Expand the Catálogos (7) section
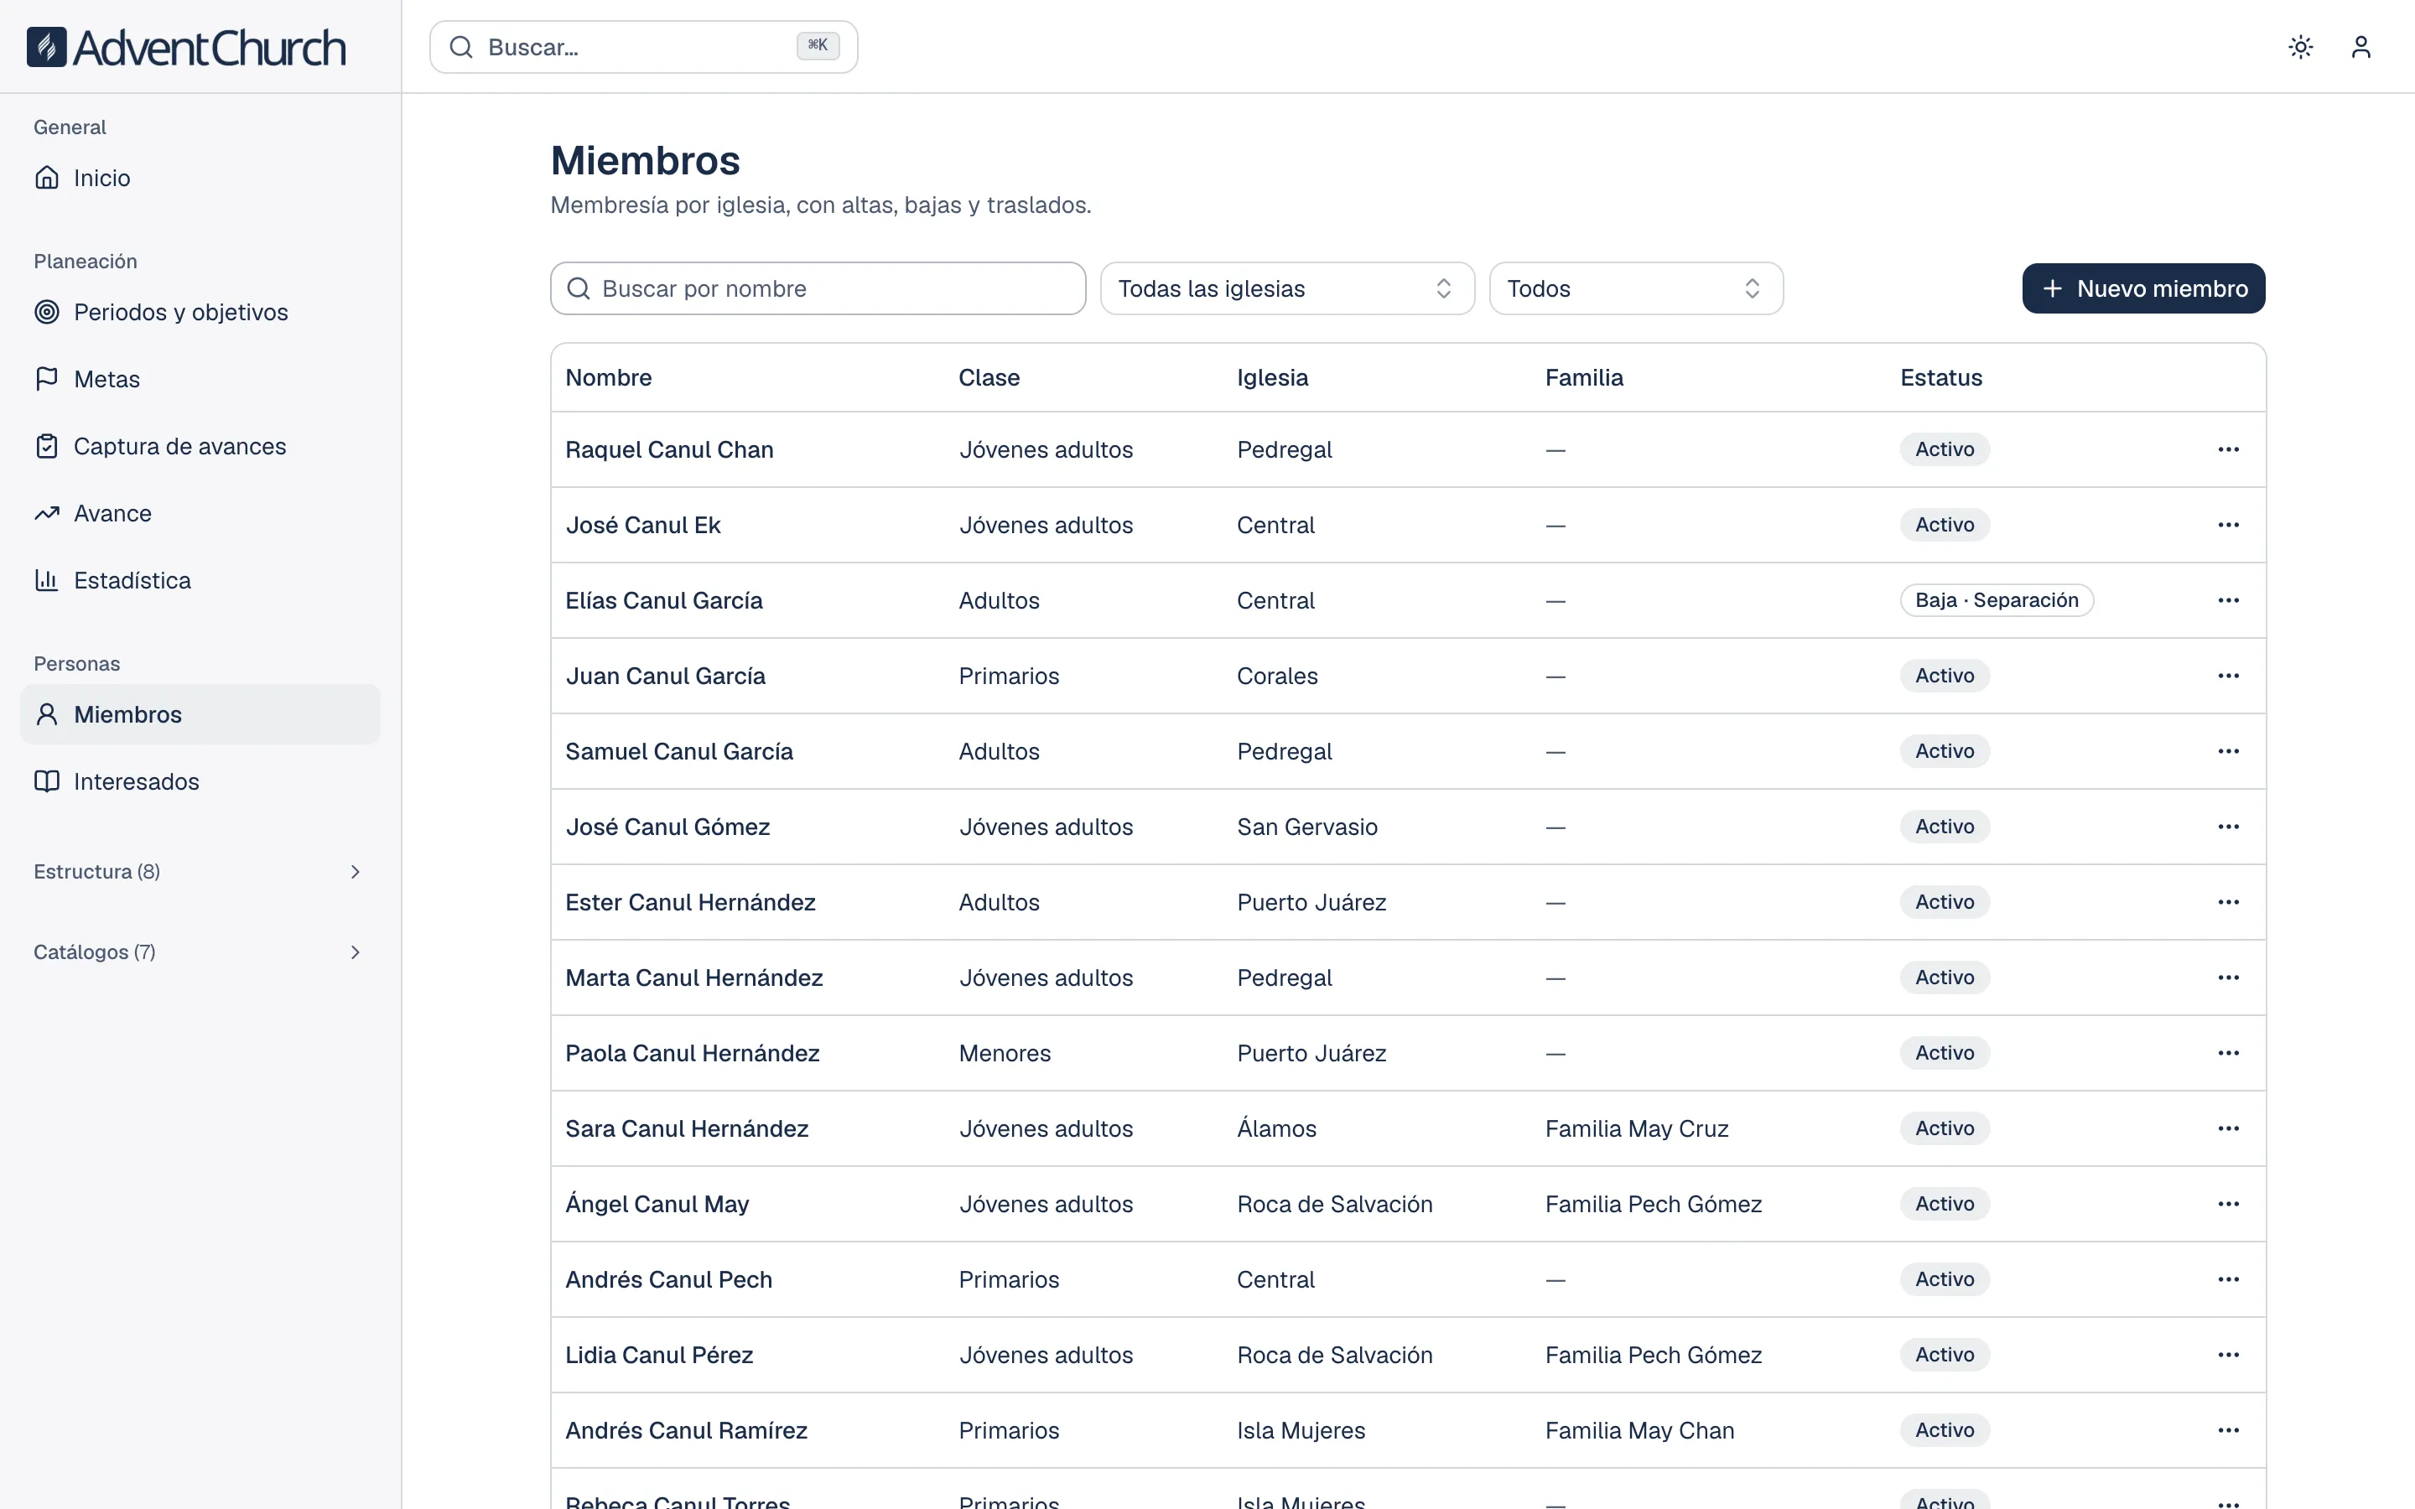2415x1509 pixels. (200, 952)
